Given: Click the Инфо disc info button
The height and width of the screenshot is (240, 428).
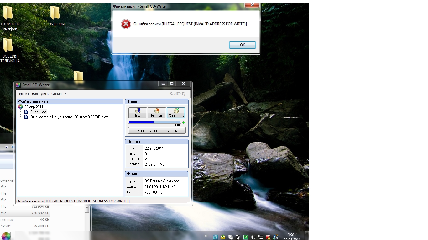Looking at the screenshot, I should click(x=138, y=113).
